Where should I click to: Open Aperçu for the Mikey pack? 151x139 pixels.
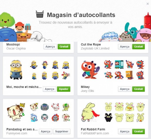tap(125, 89)
